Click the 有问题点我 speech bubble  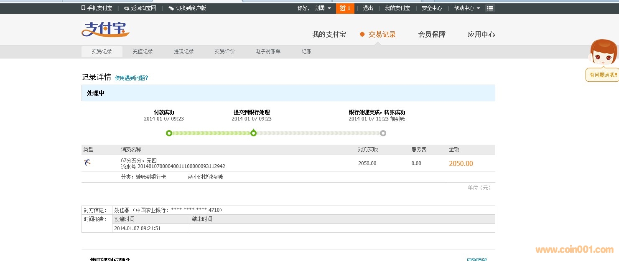(603, 75)
